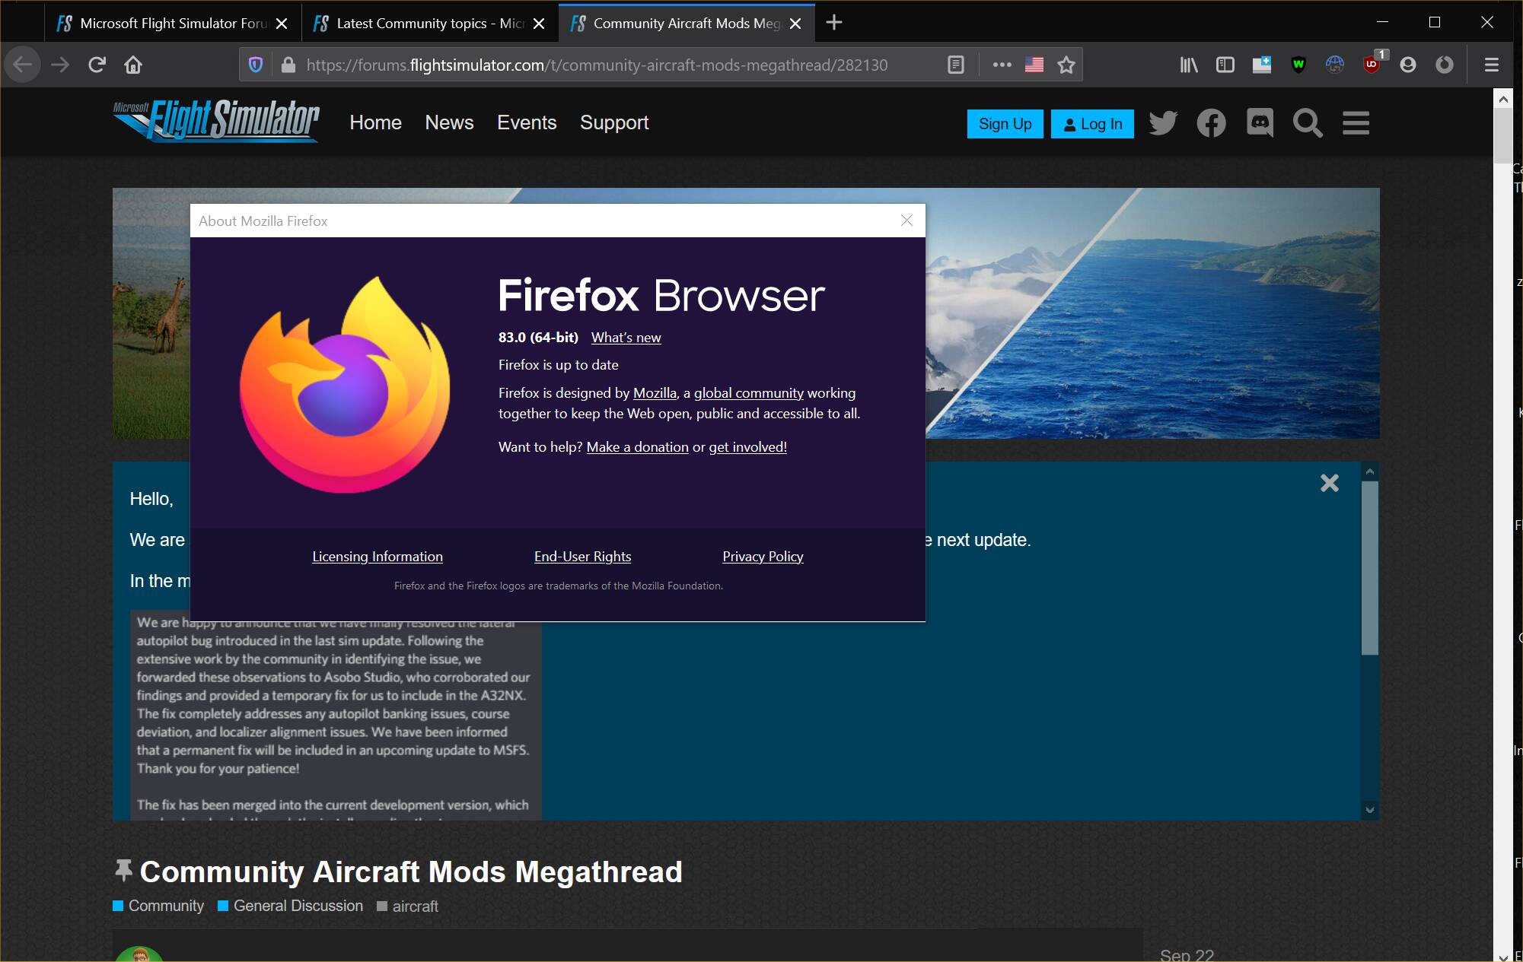The image size is (1523, 962).
Task: Click the Log In button
Action: coord(1092,124)
